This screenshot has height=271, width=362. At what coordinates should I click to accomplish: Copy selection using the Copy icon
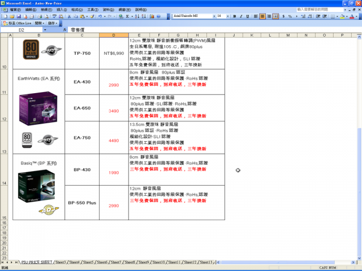[75, 16]
